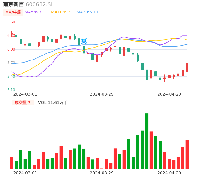Click the tallest green volume bar
This screenshot has width=201, height=177.
147,141
